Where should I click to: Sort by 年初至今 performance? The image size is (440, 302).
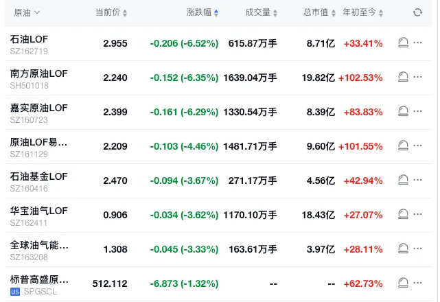368,12
